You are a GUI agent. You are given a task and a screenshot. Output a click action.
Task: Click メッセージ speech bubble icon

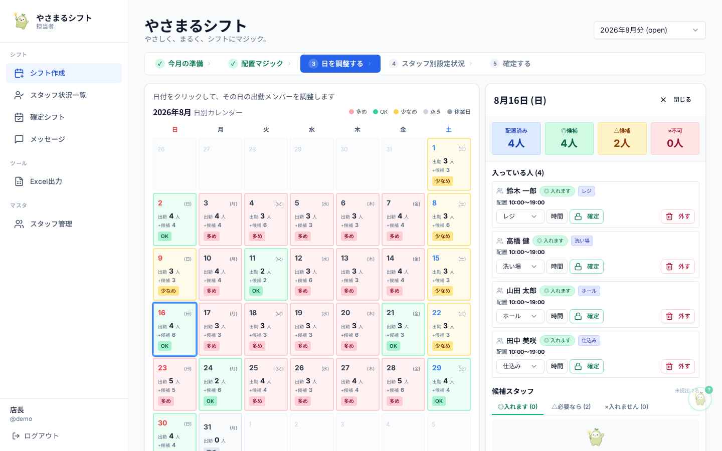[19, 139]
